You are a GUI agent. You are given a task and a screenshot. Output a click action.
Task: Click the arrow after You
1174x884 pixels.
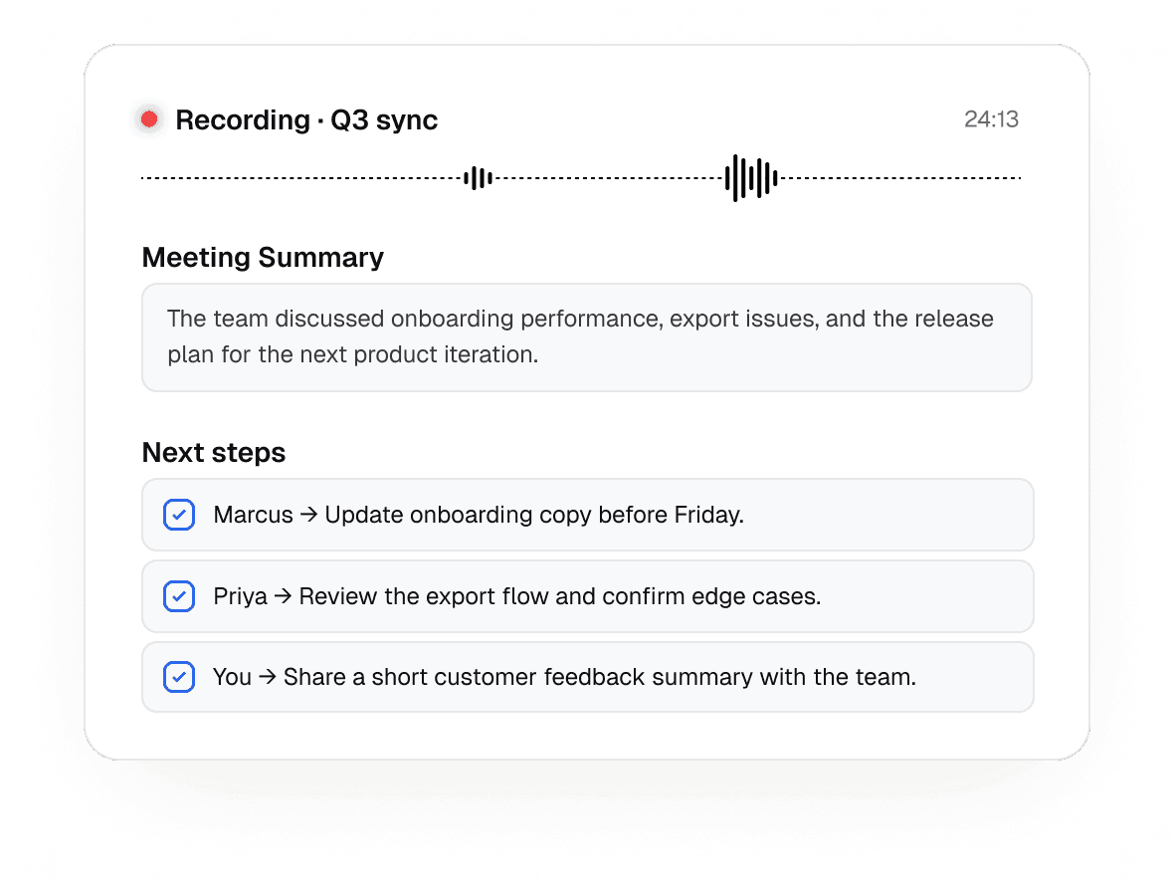pyautogui.click(x=268, y=677)
